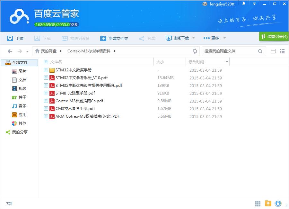Screen dimensions: 289x209
Task: Open the 更多 more menu
Action: click(211, 38)
